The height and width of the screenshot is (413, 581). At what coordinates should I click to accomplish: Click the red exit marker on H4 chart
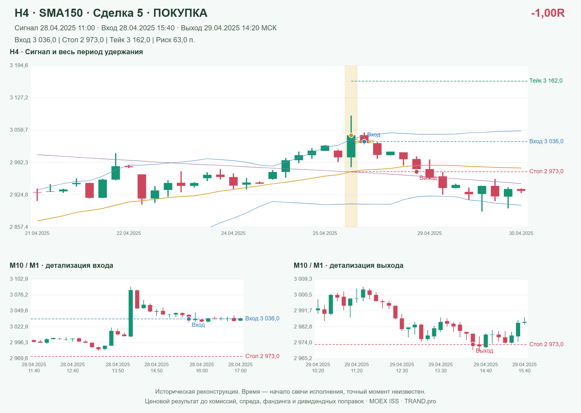coord(416,171)
